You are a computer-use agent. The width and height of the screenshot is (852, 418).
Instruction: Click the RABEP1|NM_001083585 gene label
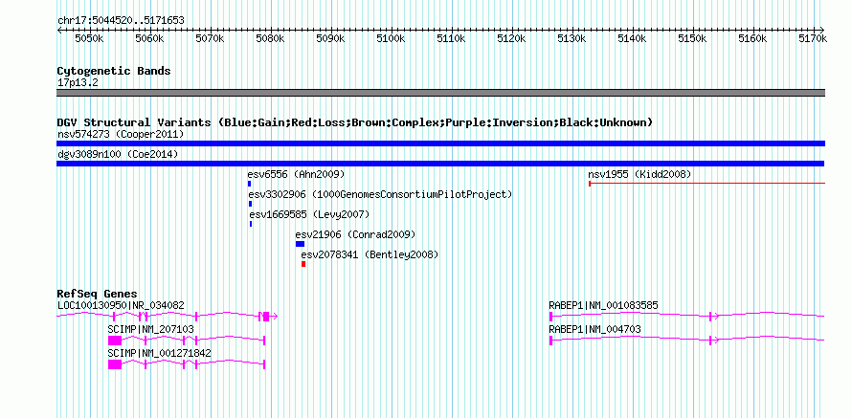(603, 306)
